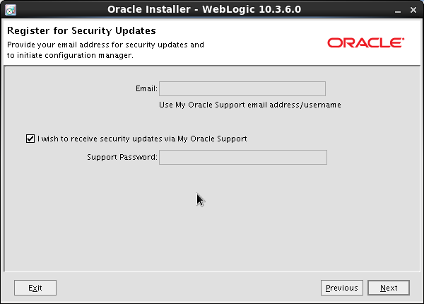
Task: Click into the Support Password field
Action: tap(242, 157)
